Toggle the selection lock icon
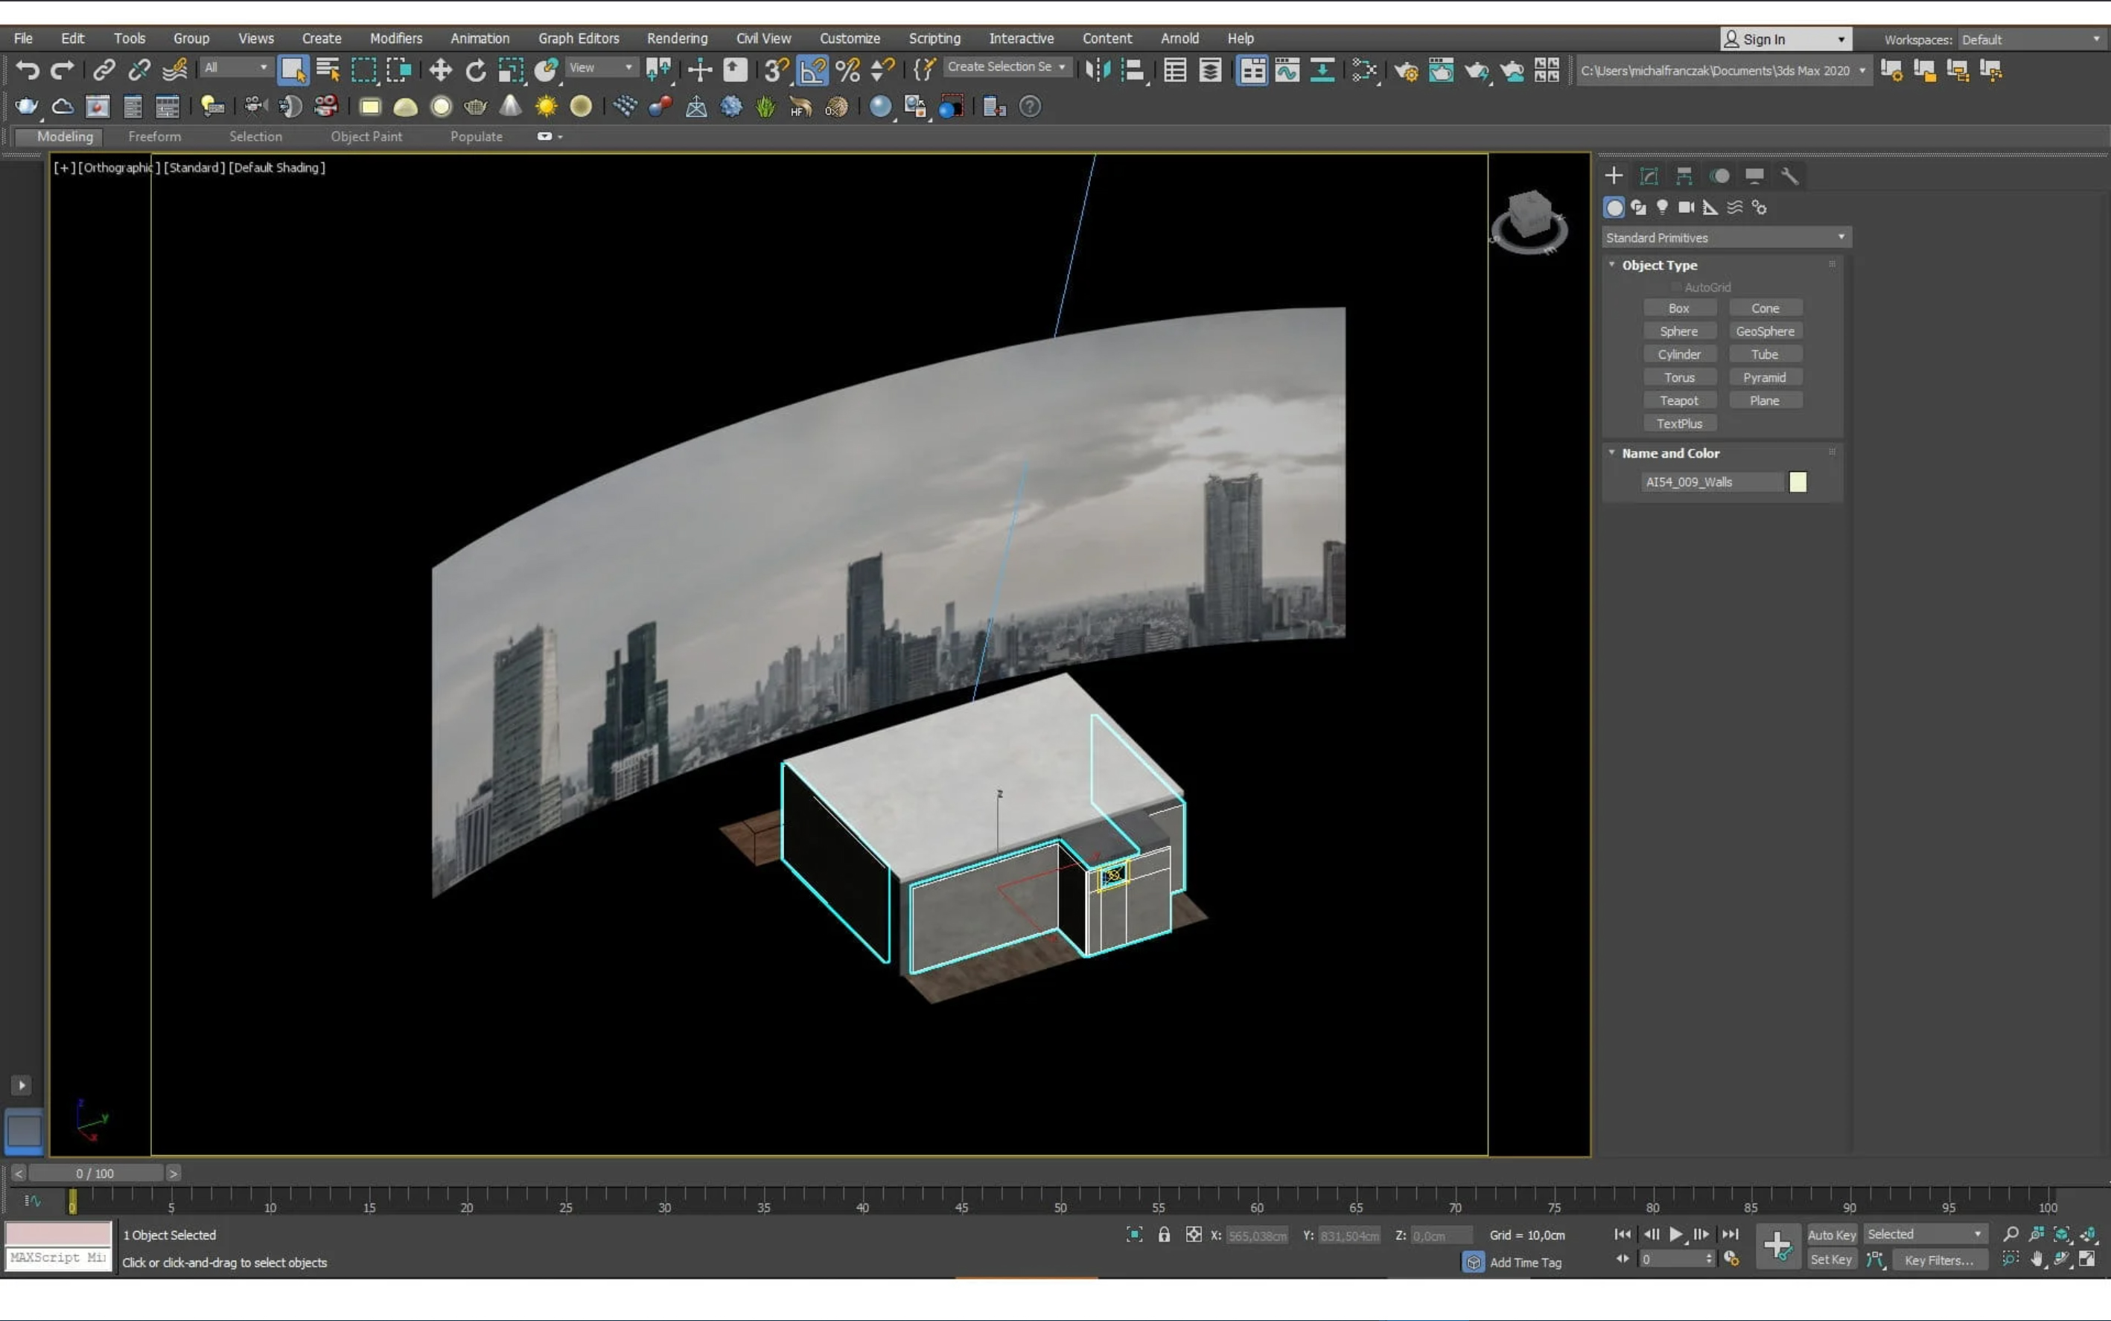The height and width of the screenshot is (1321, 2111). 1163,1235
